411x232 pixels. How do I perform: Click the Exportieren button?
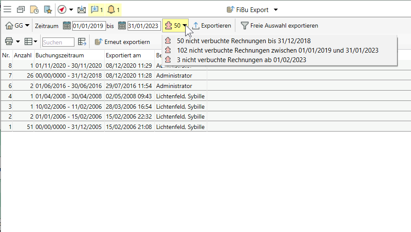tap(212, 26)
